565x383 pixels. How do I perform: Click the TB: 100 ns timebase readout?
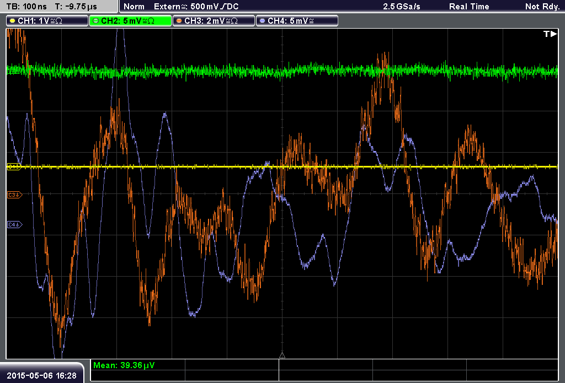(26, 7)
